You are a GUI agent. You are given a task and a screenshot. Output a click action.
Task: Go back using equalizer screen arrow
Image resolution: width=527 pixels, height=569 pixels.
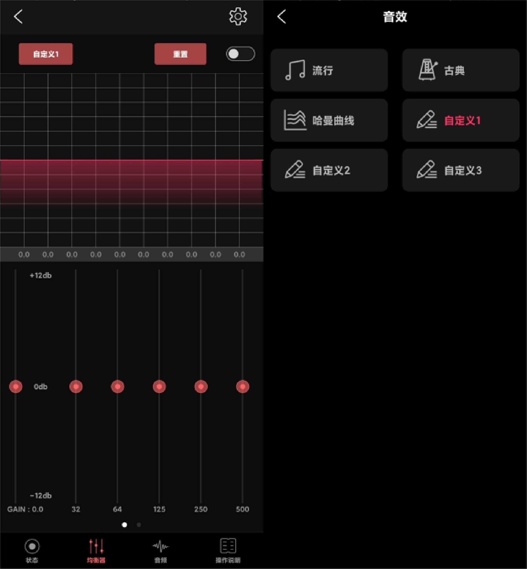tap(18, 16)
